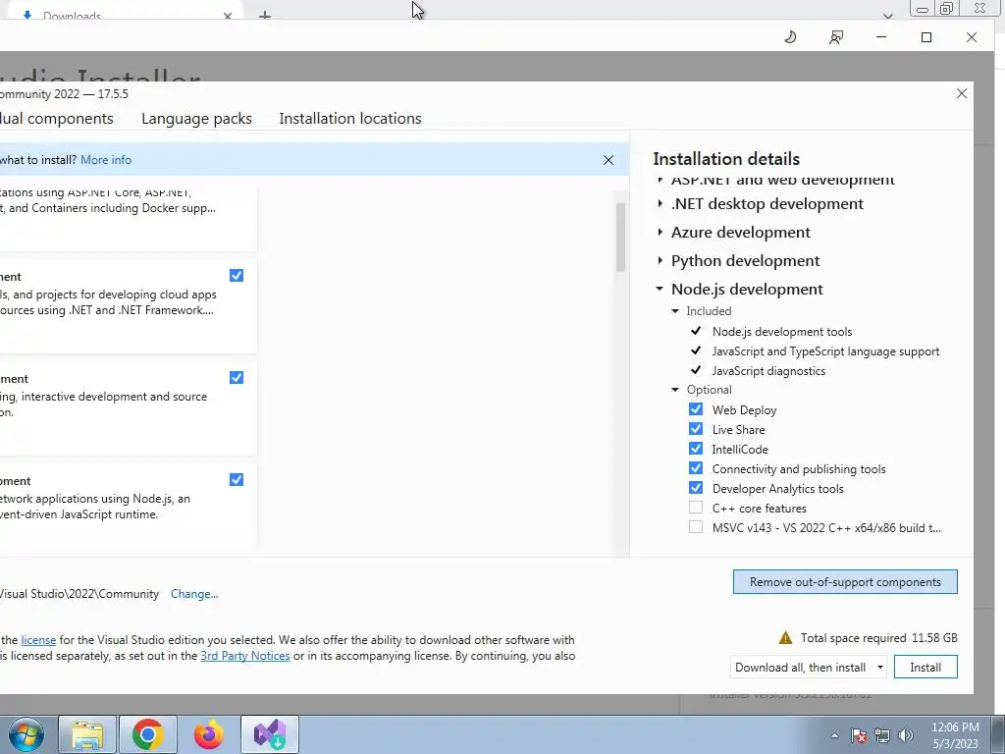1005x754 pixels.
Task: Click Remove out-of-support components button
Action: pos(845,582)
